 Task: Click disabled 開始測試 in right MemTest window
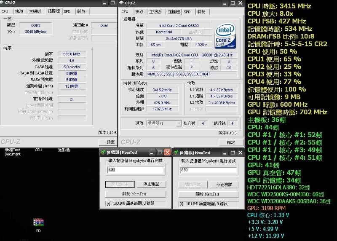pos(193,185)
